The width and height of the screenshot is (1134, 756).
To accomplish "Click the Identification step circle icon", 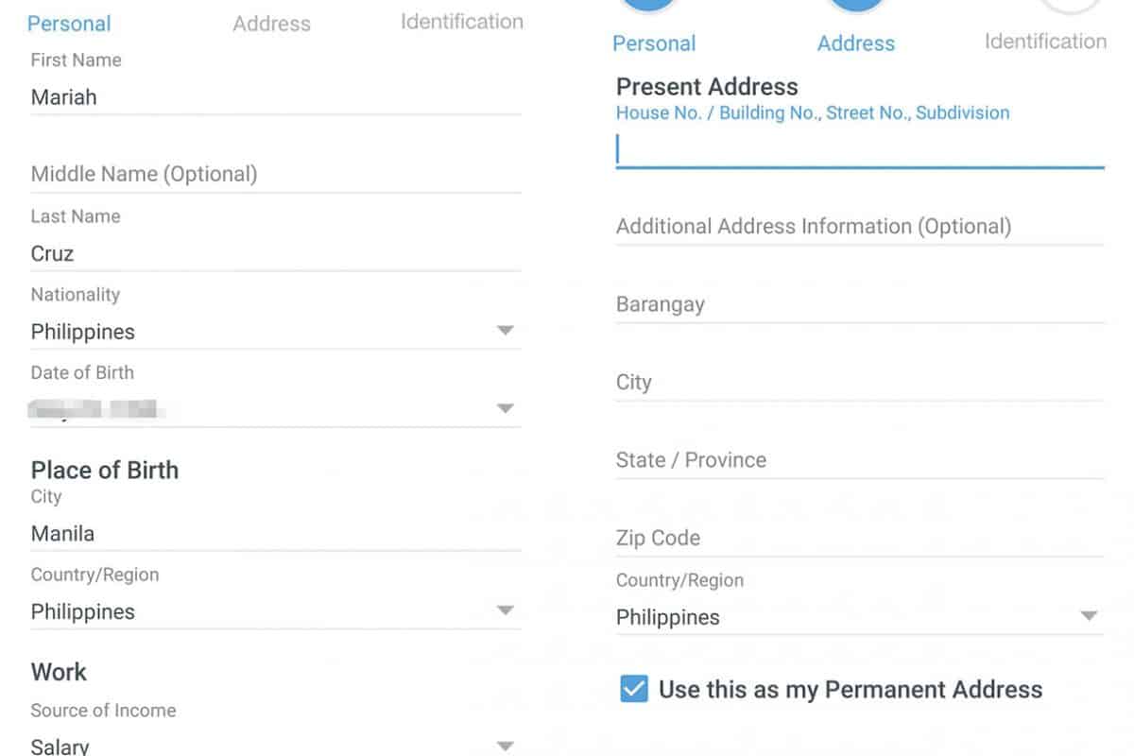I will tap(1070, 6).
